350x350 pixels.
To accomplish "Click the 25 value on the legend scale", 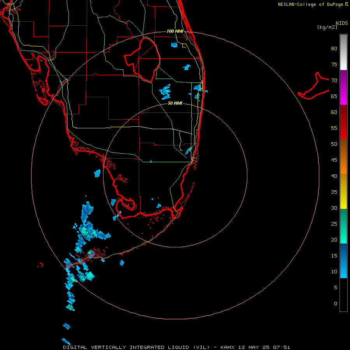I will (334, 224).
